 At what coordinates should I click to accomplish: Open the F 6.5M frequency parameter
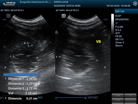click(x=119, y=27)
